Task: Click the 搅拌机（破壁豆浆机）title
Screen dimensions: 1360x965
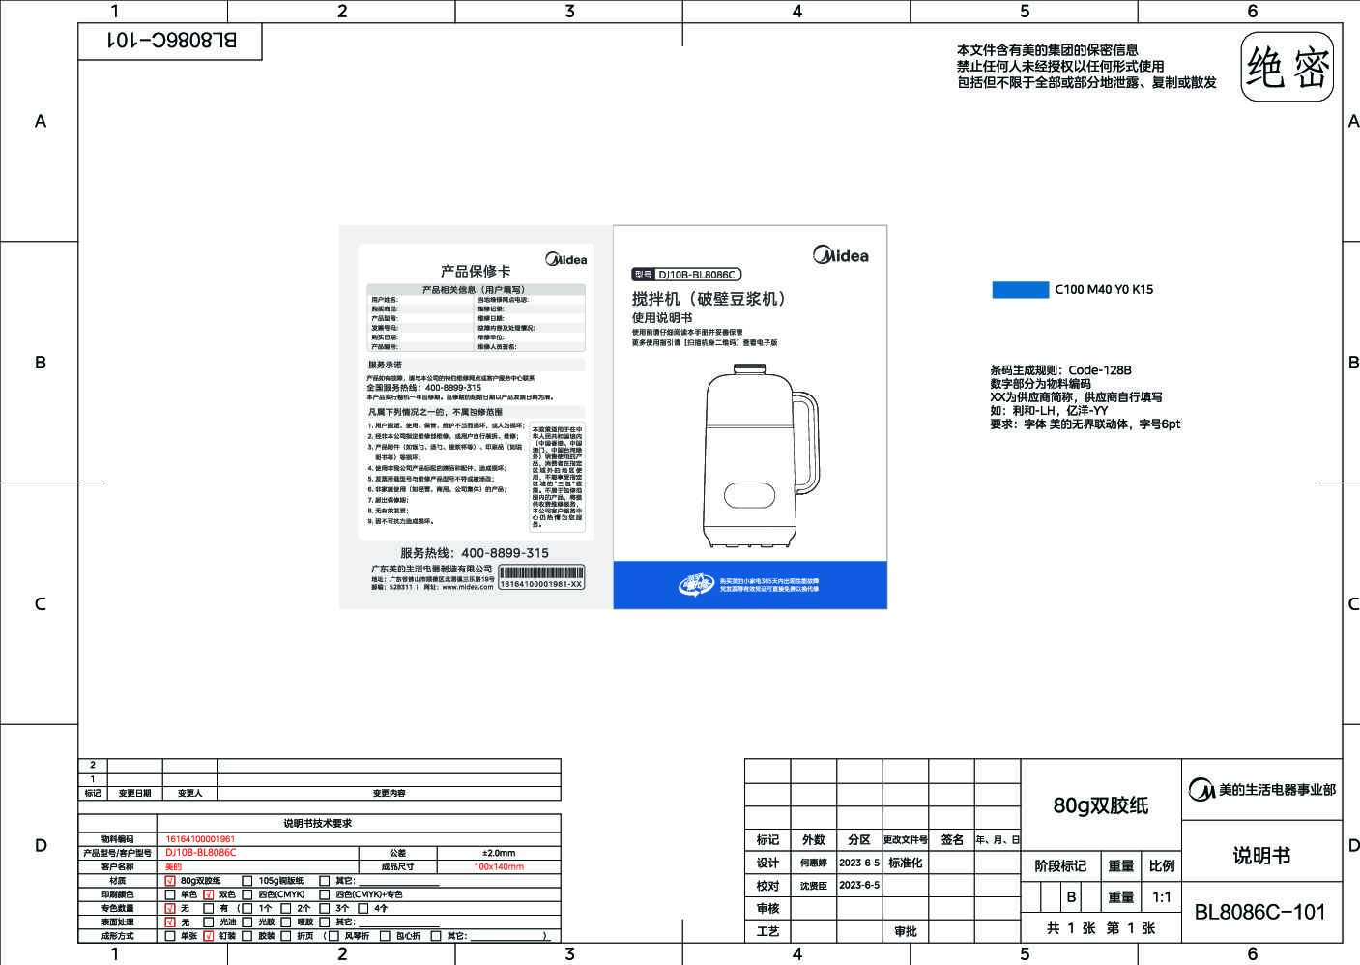Action: click(x=712, y=299)
